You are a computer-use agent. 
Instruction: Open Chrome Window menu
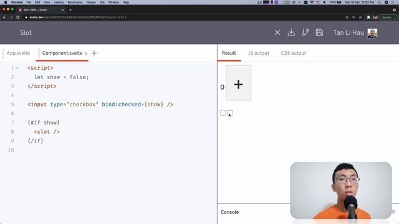113,2
